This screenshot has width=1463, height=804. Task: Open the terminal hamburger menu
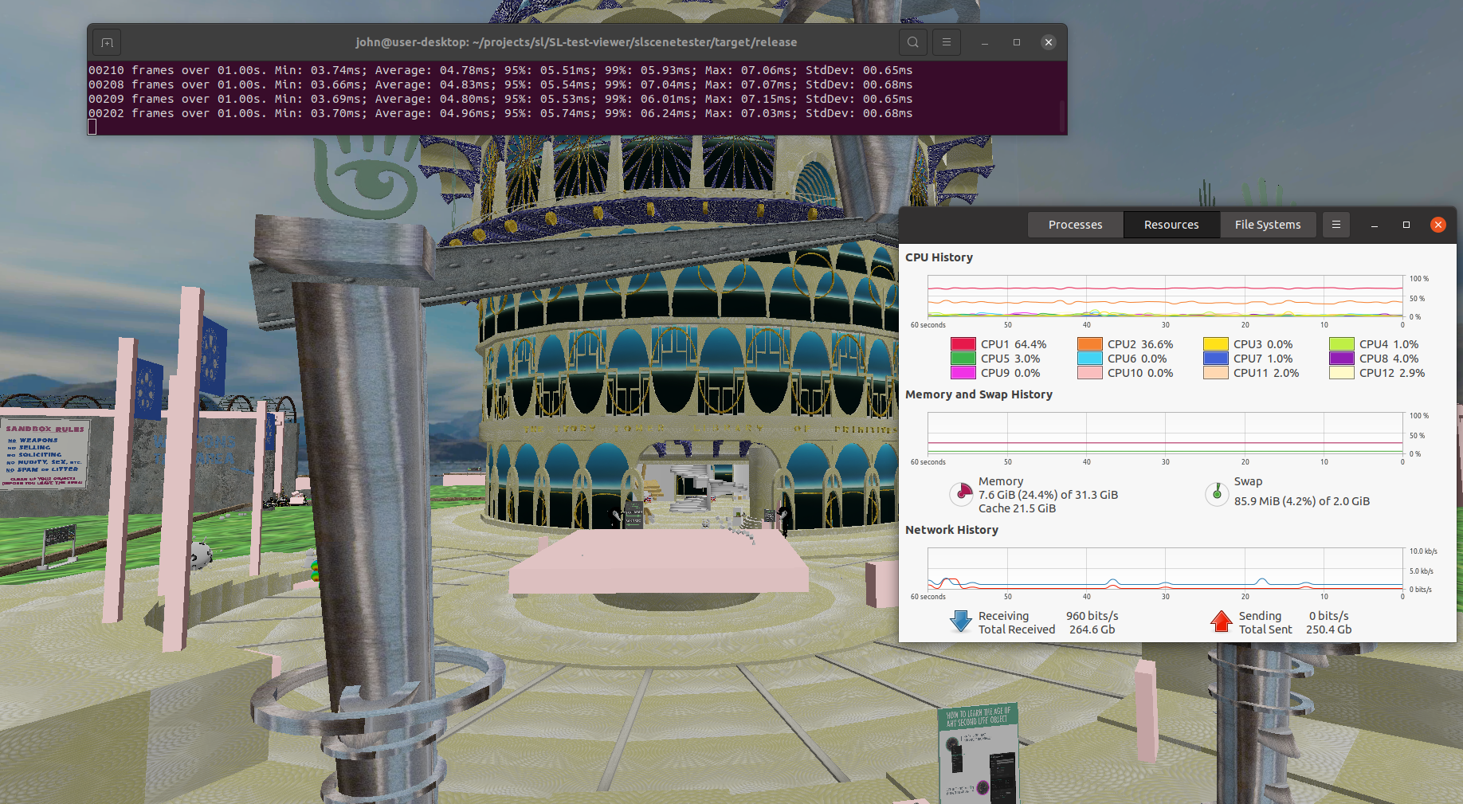[947, 42]
